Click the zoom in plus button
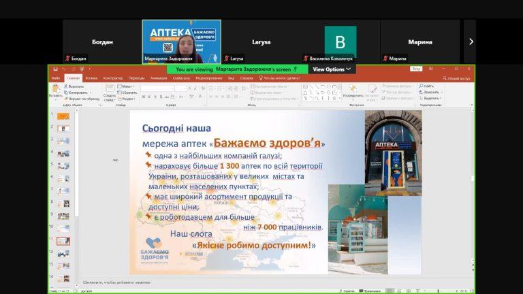 point(457,291)
